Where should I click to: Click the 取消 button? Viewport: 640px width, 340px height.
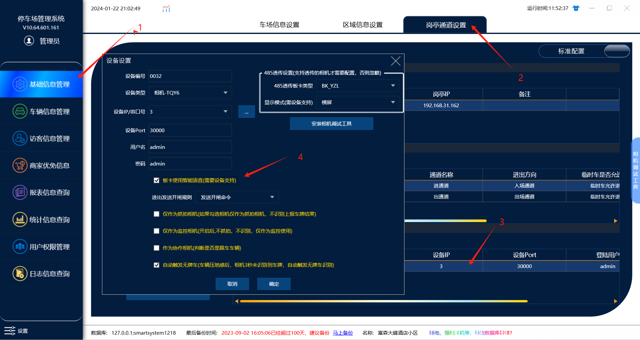[232, 284]
